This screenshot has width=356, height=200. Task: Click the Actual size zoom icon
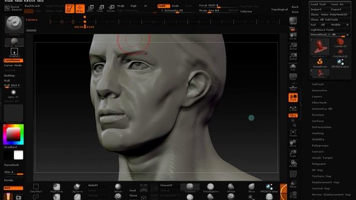pyautogui.click(x=293, y=46)
